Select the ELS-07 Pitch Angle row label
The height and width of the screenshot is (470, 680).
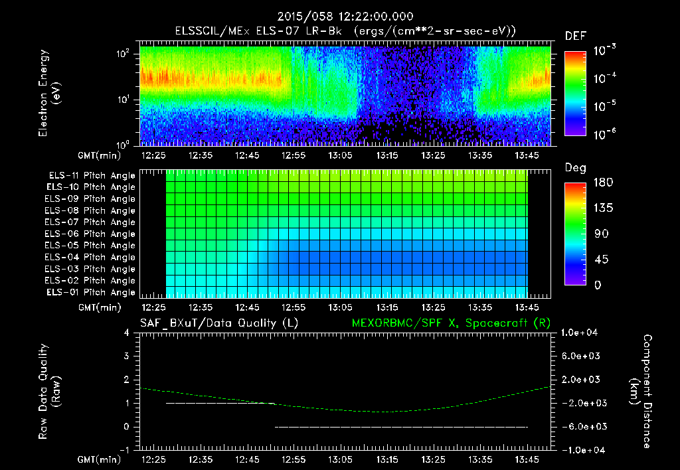pos(90,222)
